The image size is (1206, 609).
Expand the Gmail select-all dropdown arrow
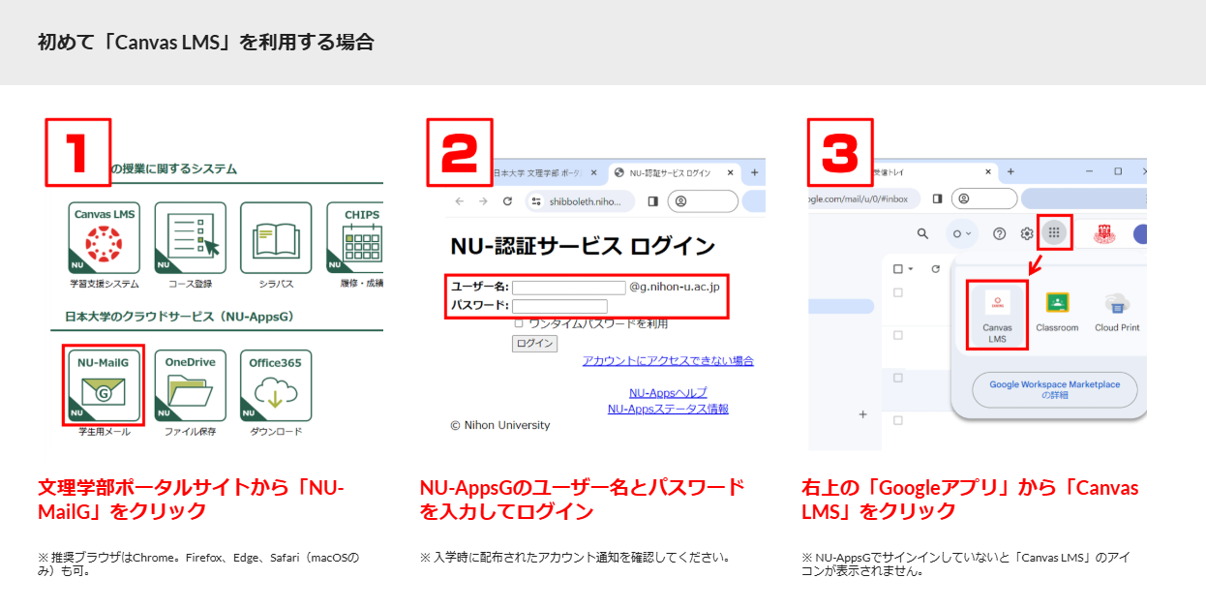click(x=911, y=269)
